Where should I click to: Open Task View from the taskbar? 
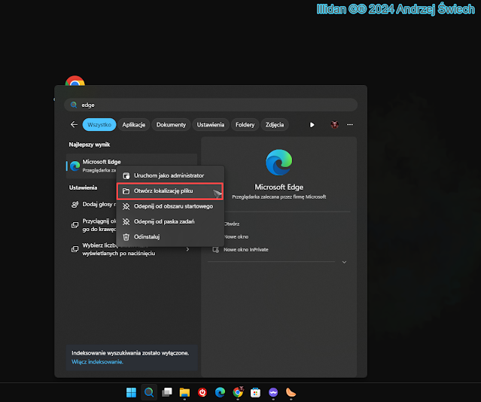click(167, 392)
